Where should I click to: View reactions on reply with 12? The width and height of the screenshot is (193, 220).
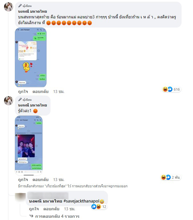[99, 207]
